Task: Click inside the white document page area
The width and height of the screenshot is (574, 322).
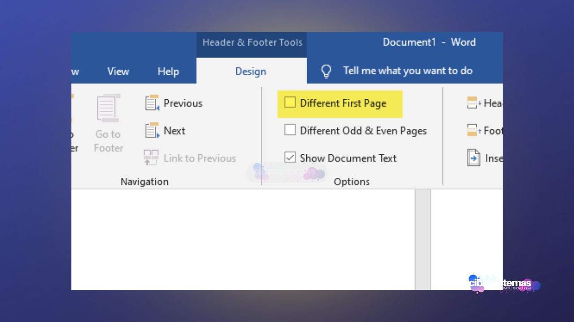Action: point(243,239)
